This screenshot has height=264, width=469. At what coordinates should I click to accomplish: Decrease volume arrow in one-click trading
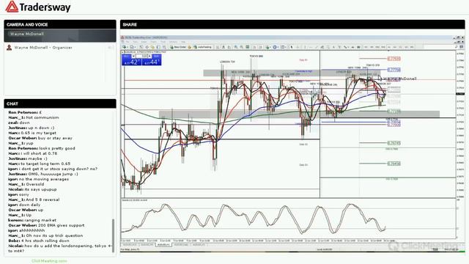point(133,56)
